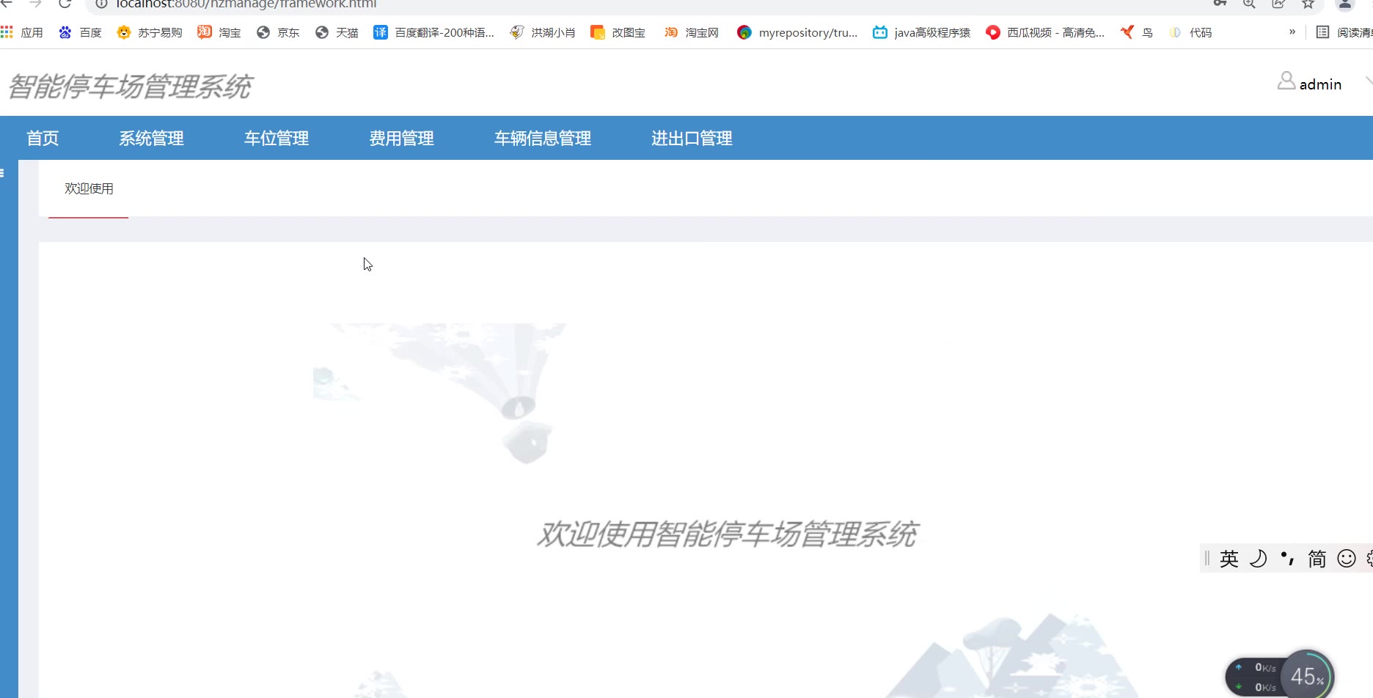Click the browser forward arrow
1373x698 pixels.
click(x=35, y=4)
